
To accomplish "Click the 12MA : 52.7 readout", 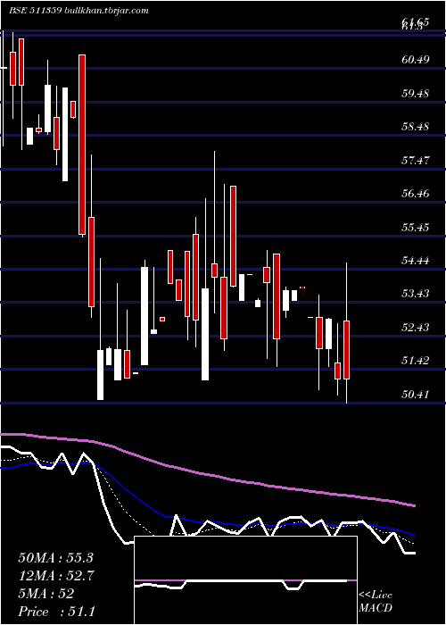I will [x=55, y=576].
